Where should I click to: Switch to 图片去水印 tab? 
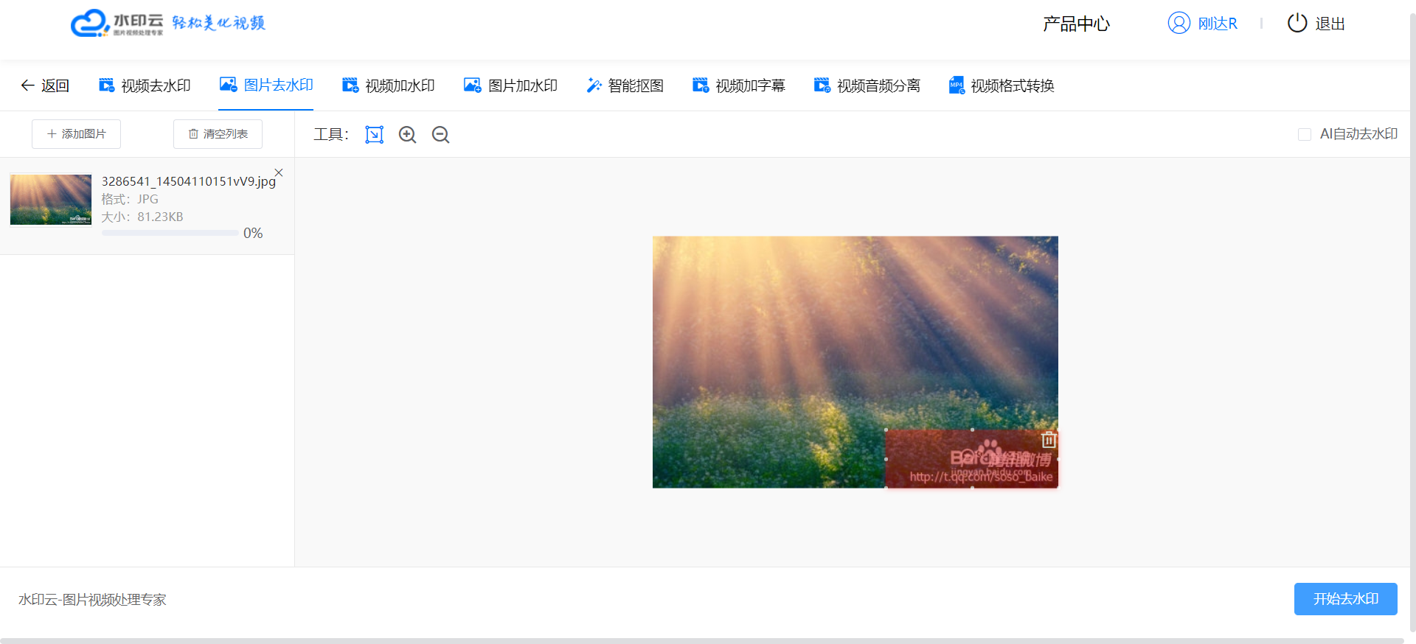(x=266, y=85)
